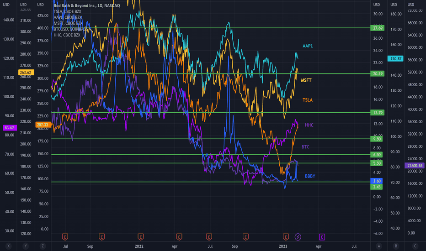Click the purple 21800.63 BTC price label
Viewport: 426px width, 251px height.
[414, 165]
